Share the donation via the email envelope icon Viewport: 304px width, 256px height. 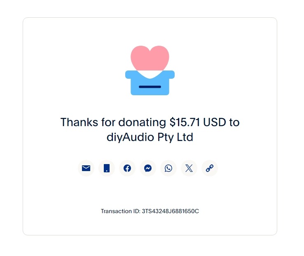[86, 168]
